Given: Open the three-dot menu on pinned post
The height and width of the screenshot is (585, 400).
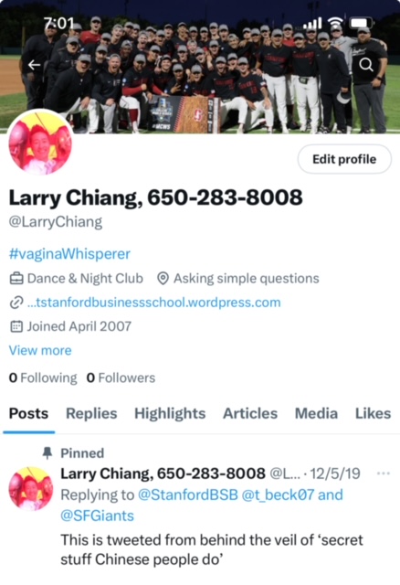Looking at the screenshot, I should pos(384,473).
